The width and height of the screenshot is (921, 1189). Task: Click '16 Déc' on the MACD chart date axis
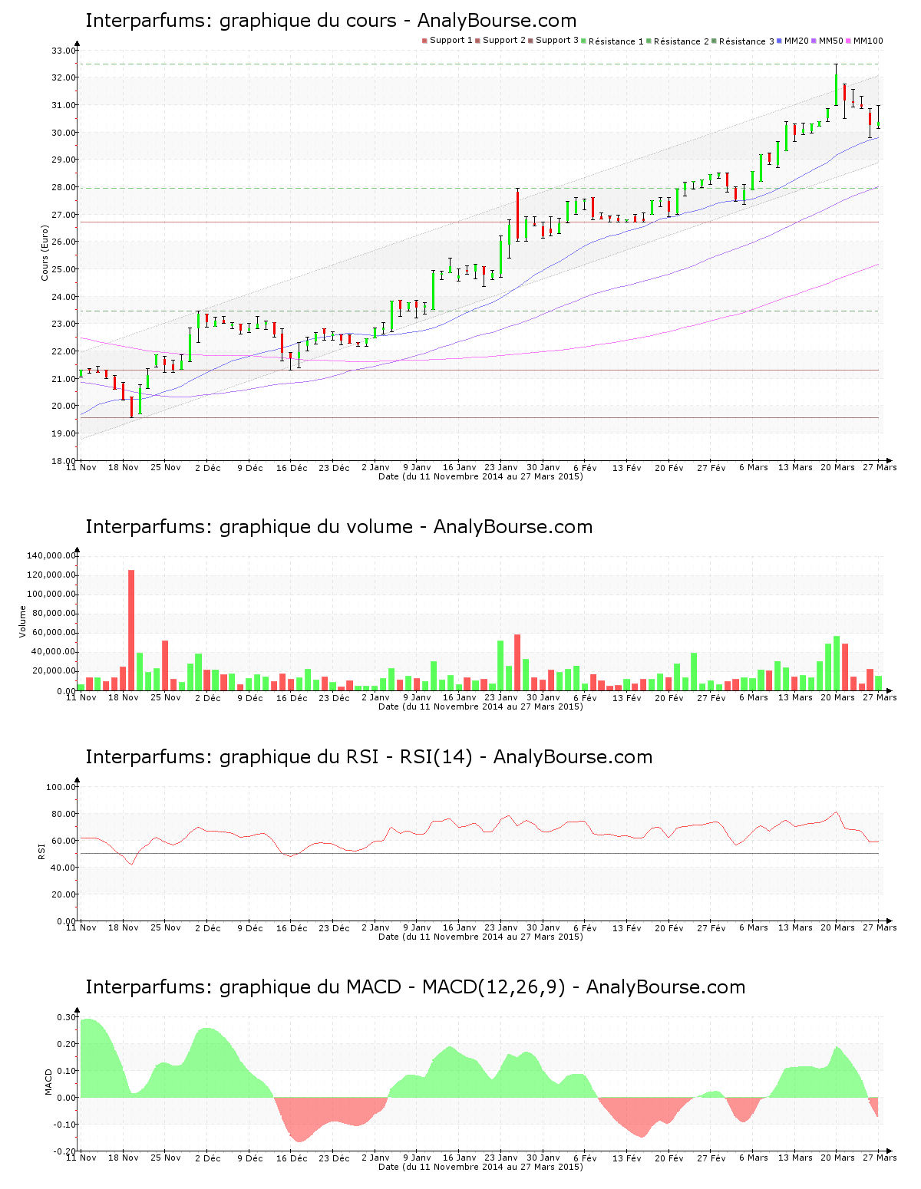pyautogui.click(x=292, y=1158)
